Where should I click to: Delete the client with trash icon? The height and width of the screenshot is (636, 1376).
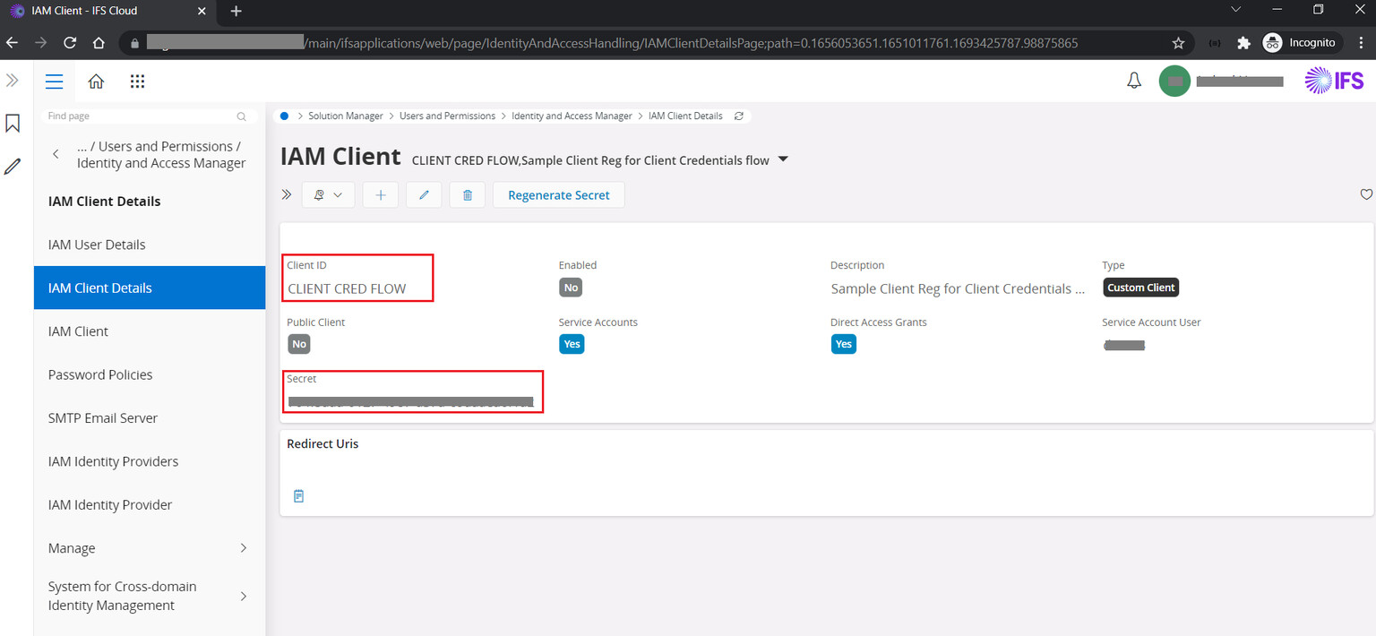(467, 195)
